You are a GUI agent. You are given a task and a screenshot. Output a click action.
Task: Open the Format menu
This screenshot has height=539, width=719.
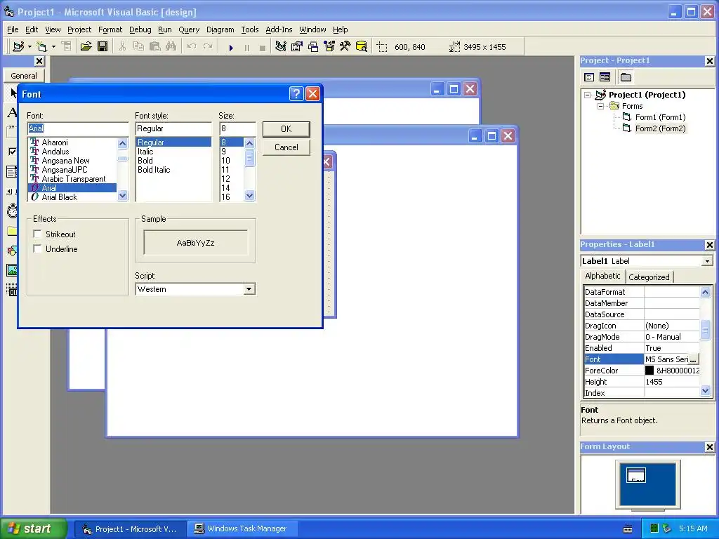(x=110, y=29)
